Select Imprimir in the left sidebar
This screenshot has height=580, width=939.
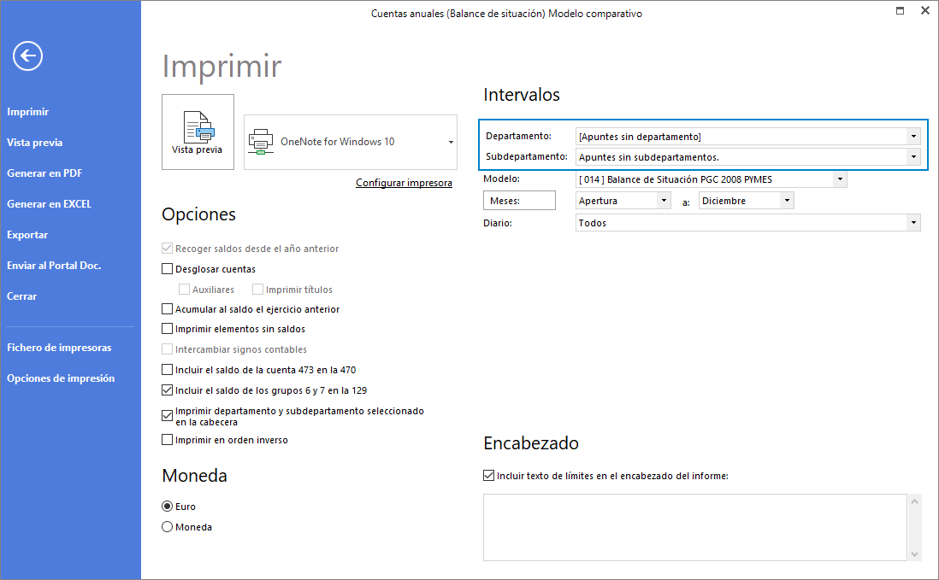tap(27, 112)
